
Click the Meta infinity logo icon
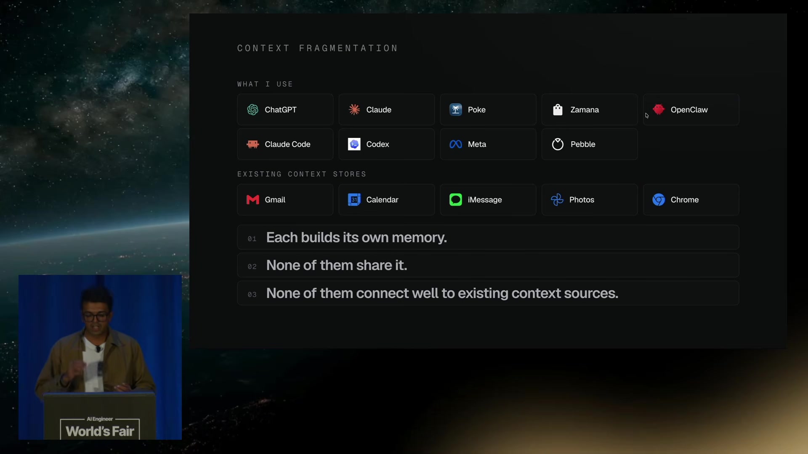[x=456, y=144]
